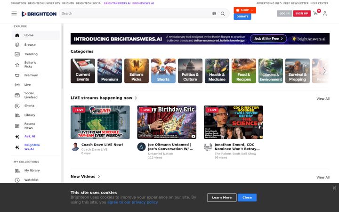Screen dimensions: 339x212
Task: Click the magnifying glass search icon
Action: 223,14
